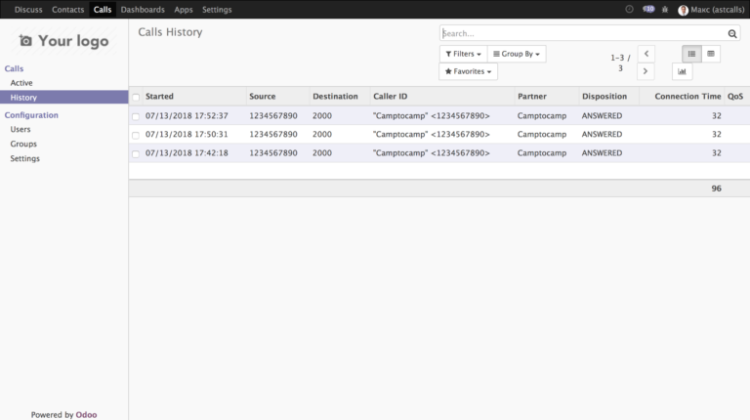This screenshot has height=420, width=750.
Task: Open the messages counter icon
Action: [648, 9]
